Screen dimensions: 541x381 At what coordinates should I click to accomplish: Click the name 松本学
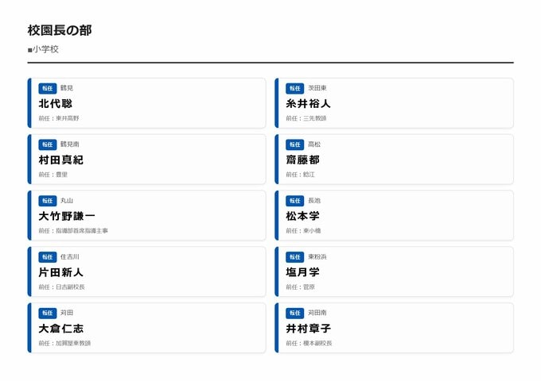[x=302, y=216]
